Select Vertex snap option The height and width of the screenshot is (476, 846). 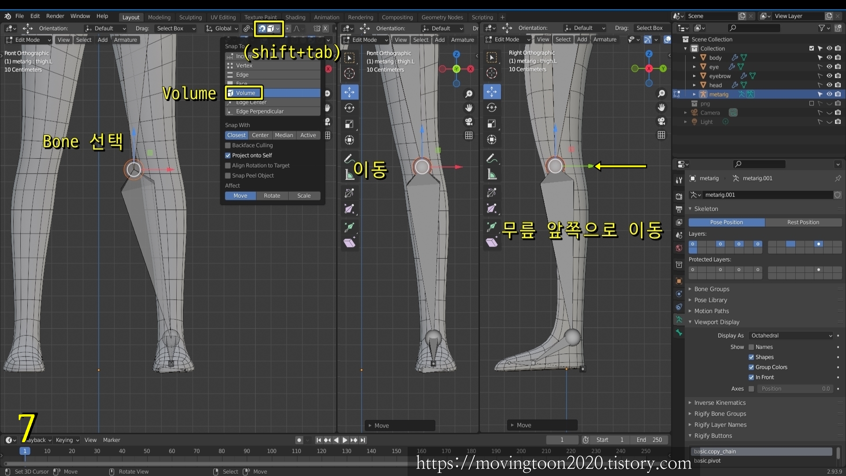pos(273,65)
